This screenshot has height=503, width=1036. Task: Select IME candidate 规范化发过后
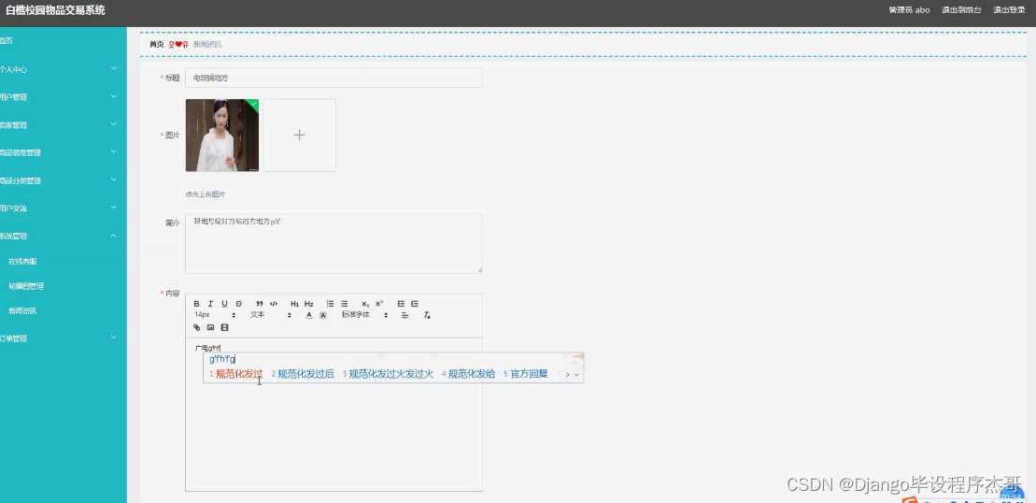[x=303, y=374]
